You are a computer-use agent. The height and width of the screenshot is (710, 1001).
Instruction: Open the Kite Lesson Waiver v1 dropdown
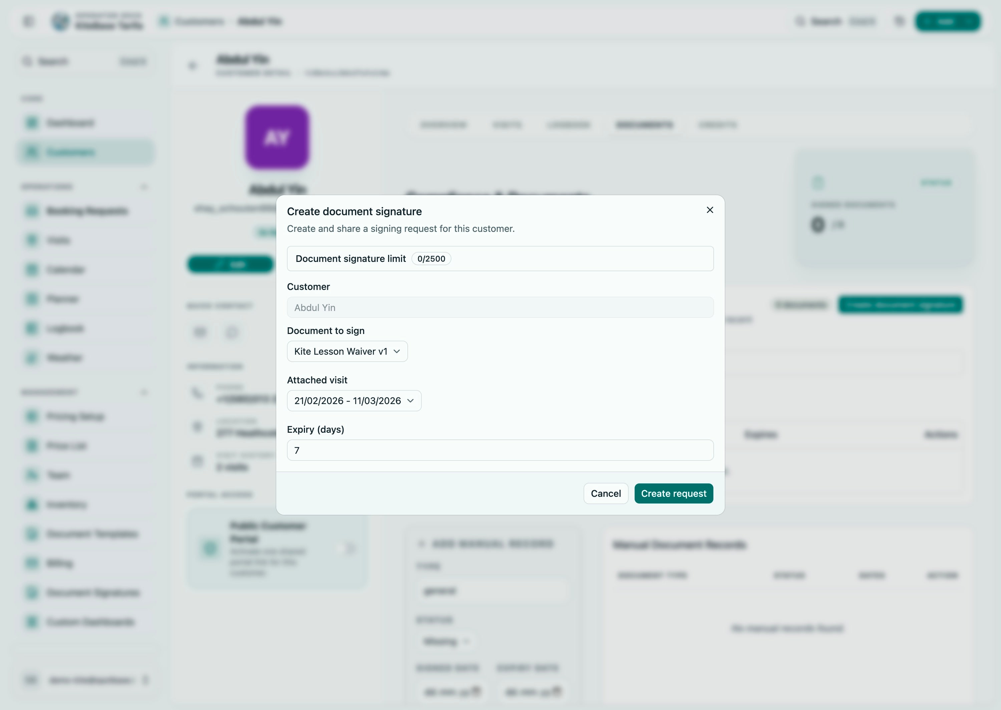[347, 351]
